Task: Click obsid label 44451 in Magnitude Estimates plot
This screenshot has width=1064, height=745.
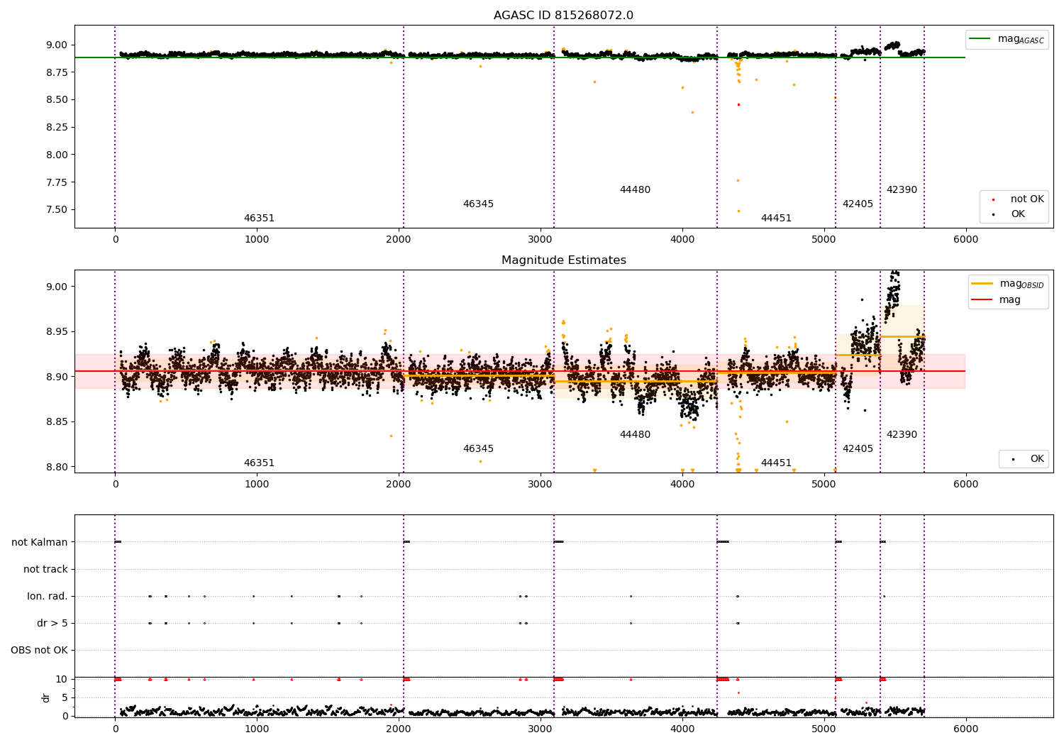Action: click(776, 463)
